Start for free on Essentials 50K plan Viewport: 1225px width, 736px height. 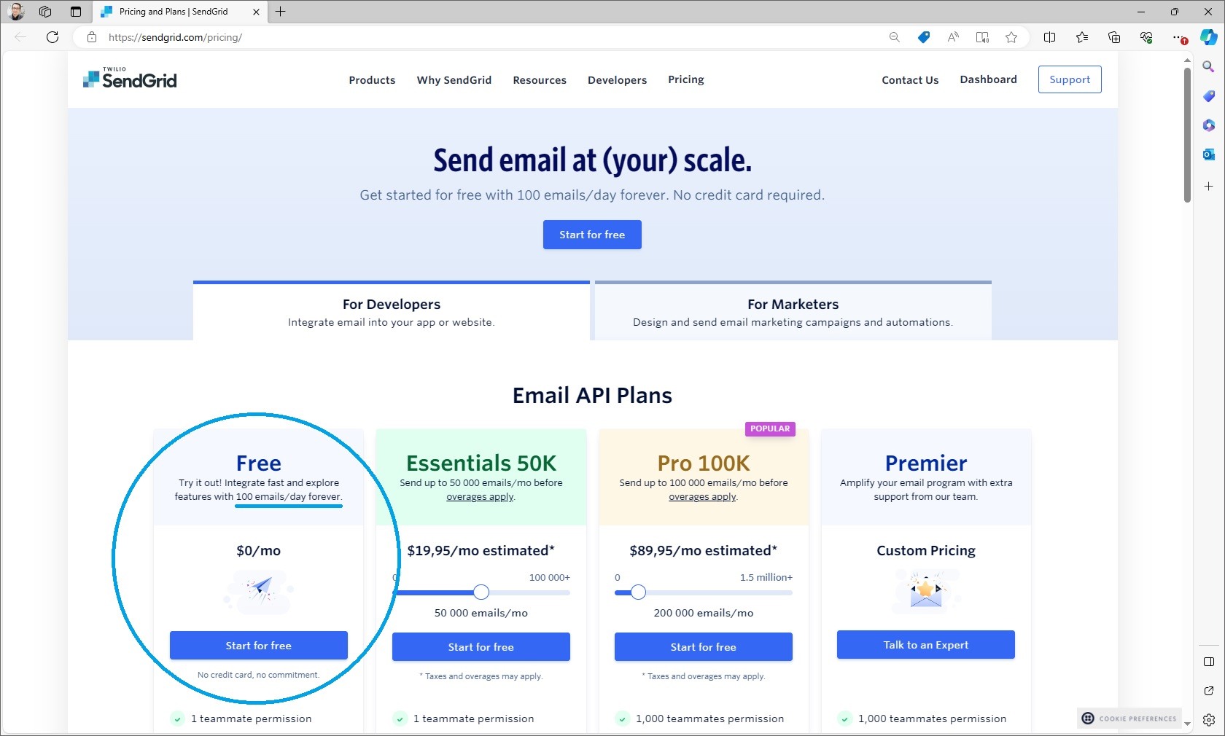click(481, 647)
